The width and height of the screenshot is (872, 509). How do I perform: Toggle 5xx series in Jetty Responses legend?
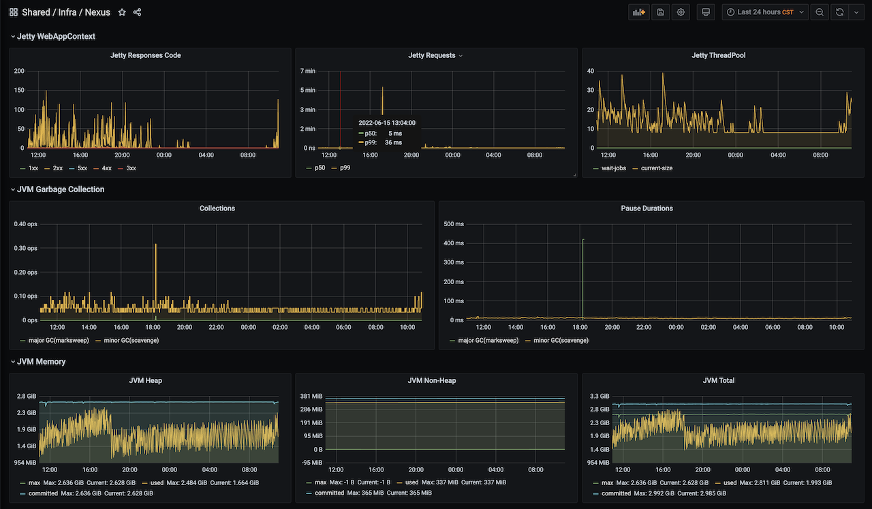click(x=80, y=168)
